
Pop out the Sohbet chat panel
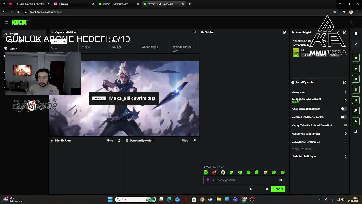point(284,32)
